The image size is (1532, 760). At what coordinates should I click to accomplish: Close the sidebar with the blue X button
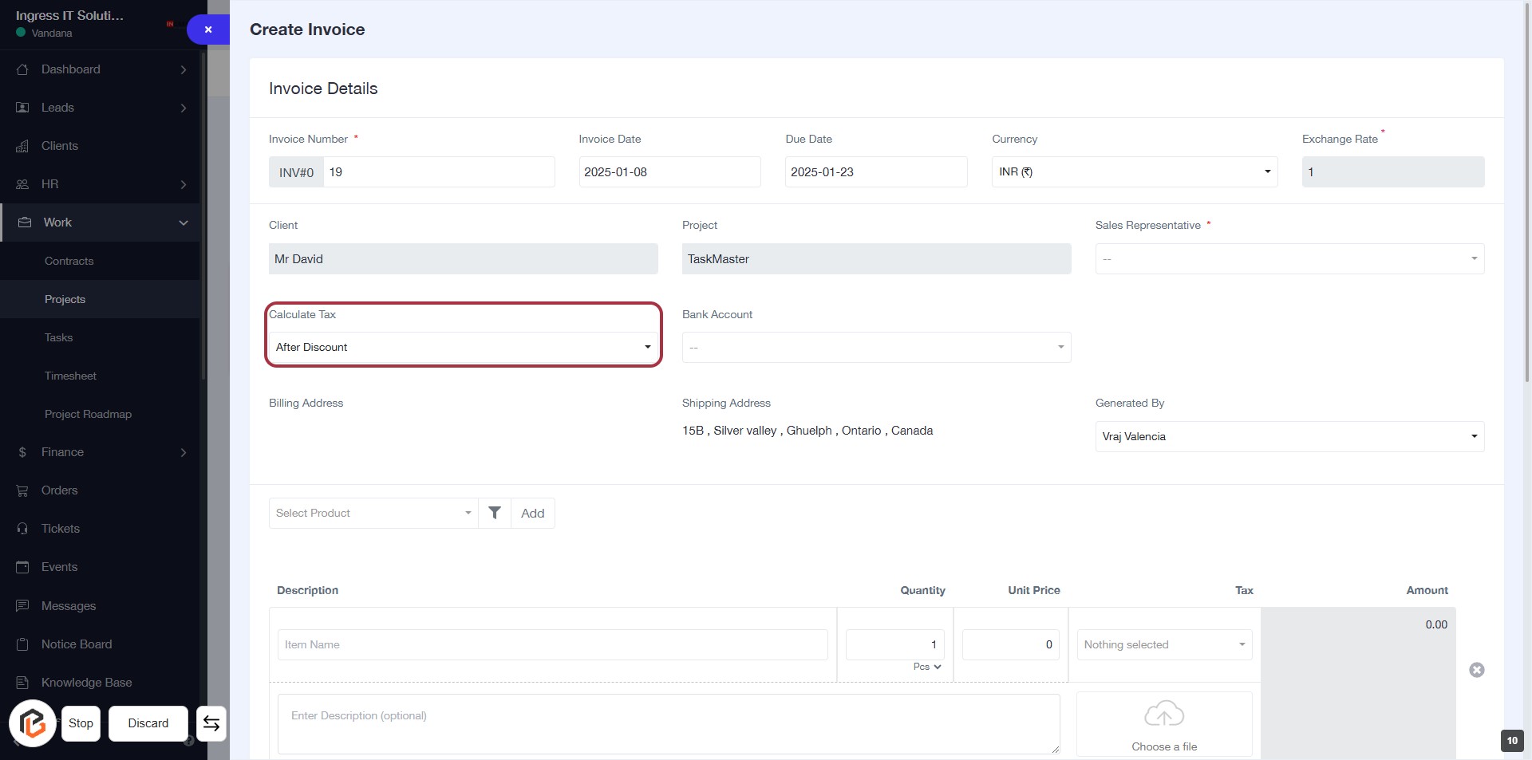point(207,30)
